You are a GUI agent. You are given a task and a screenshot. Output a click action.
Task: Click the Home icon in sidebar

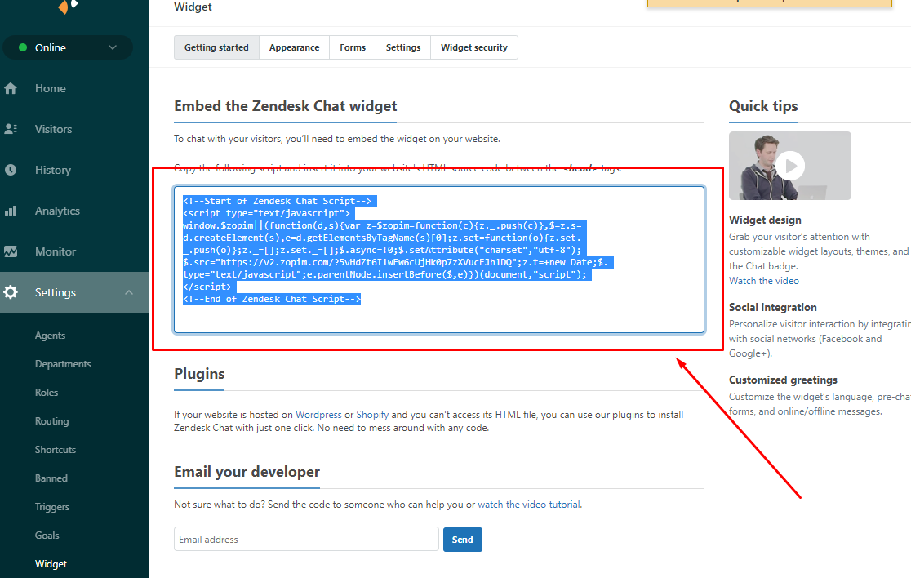[11, 88]
